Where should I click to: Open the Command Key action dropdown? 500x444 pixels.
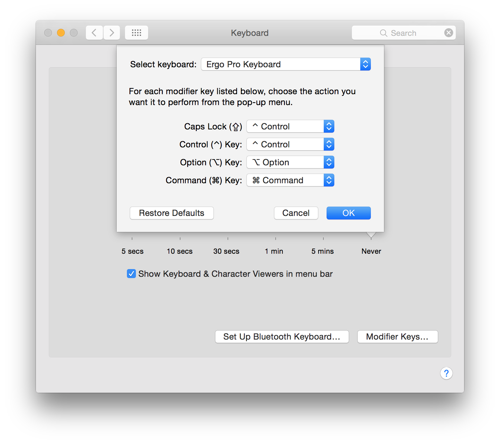tap(329, 180)
